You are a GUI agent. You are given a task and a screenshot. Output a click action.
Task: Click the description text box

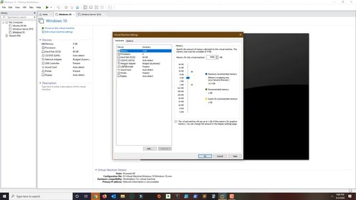coord(64,88)
